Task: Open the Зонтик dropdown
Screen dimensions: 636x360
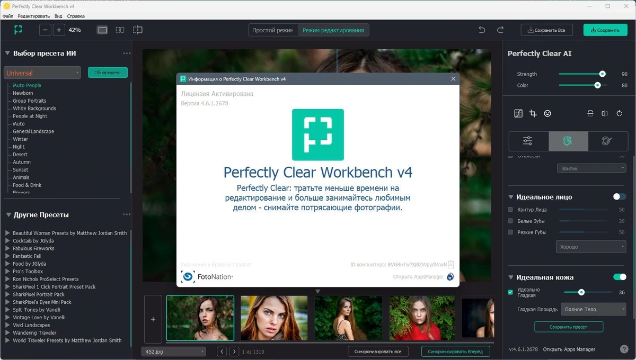Action: click(x=591, y=168)
